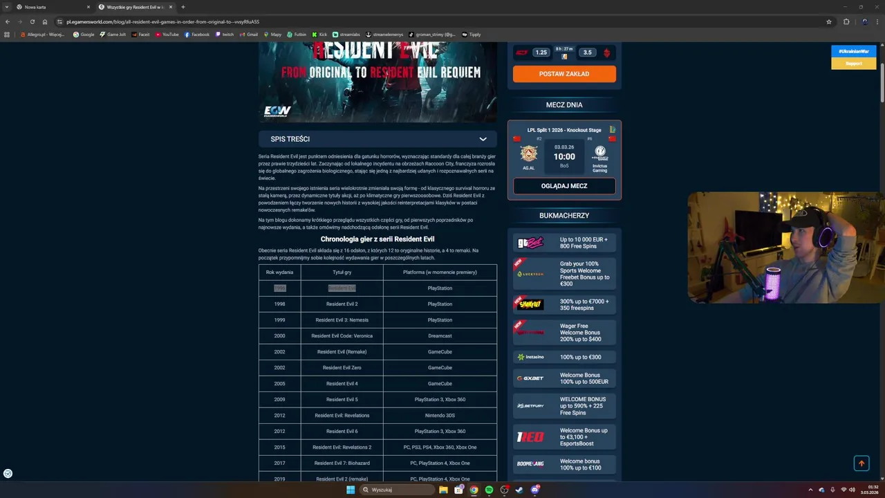
Task: Open the Wager Free Welcome Bonus offer
Action: (564, 333)
